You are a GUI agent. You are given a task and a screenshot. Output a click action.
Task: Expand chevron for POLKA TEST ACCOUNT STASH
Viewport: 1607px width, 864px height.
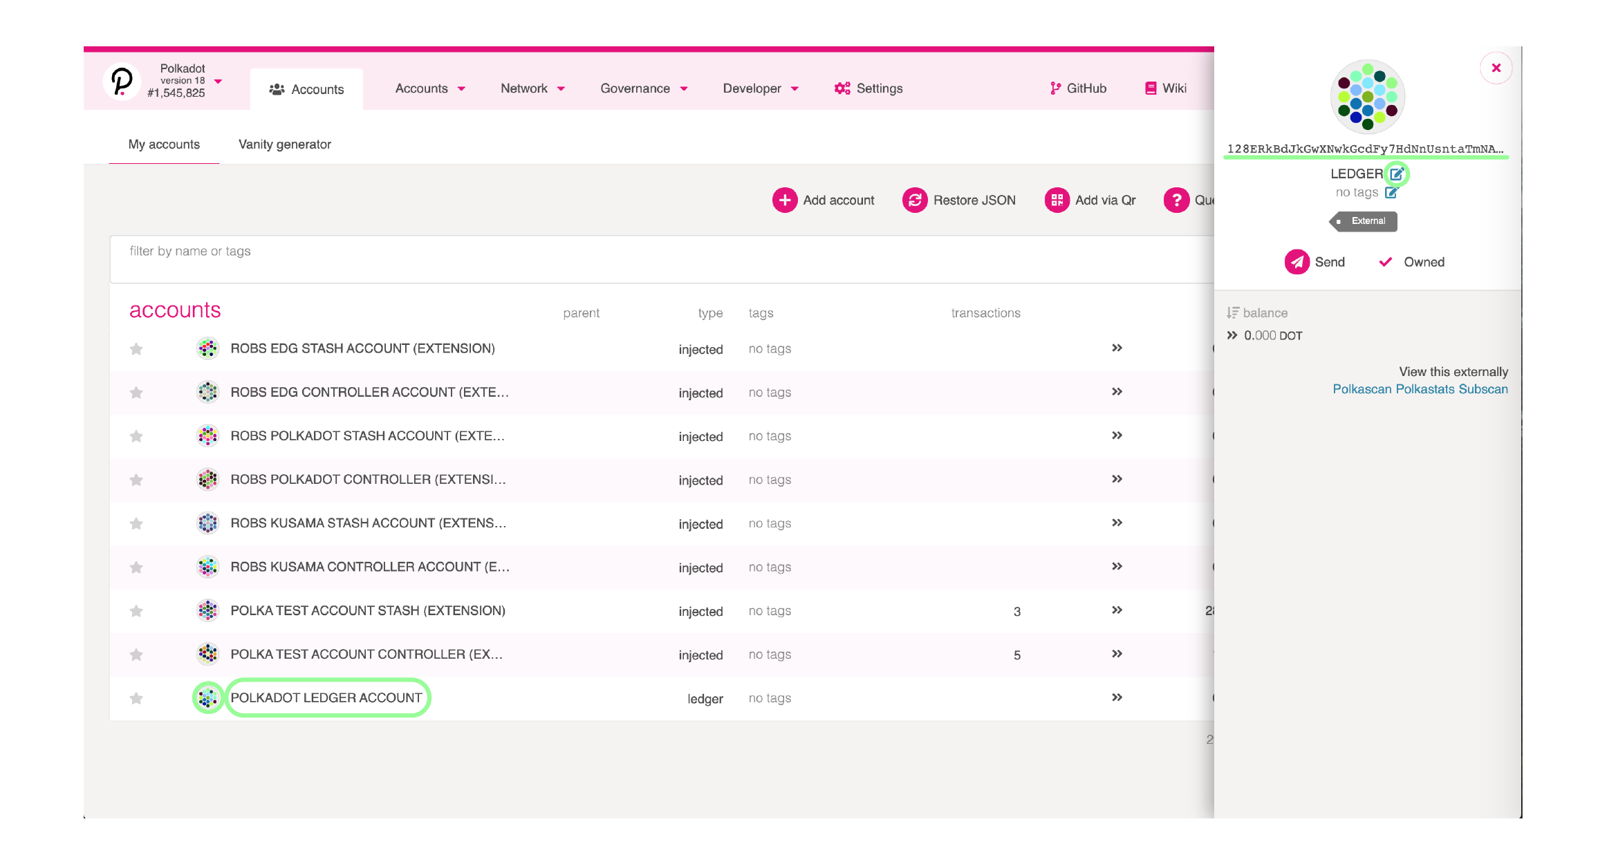click(x=1117, y=610)
